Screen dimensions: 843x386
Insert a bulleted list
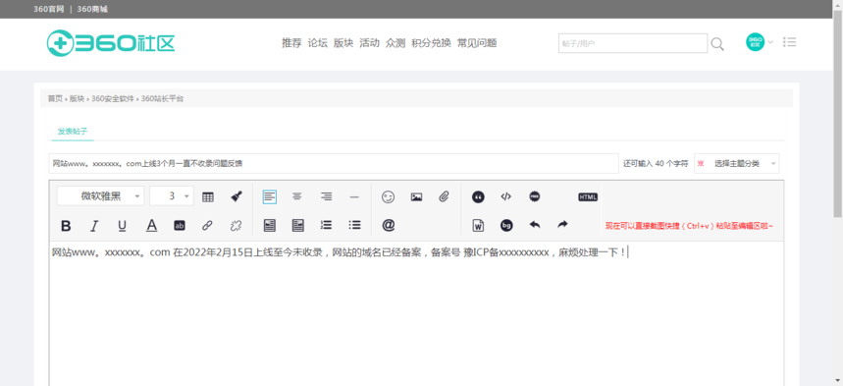point(354,225)
